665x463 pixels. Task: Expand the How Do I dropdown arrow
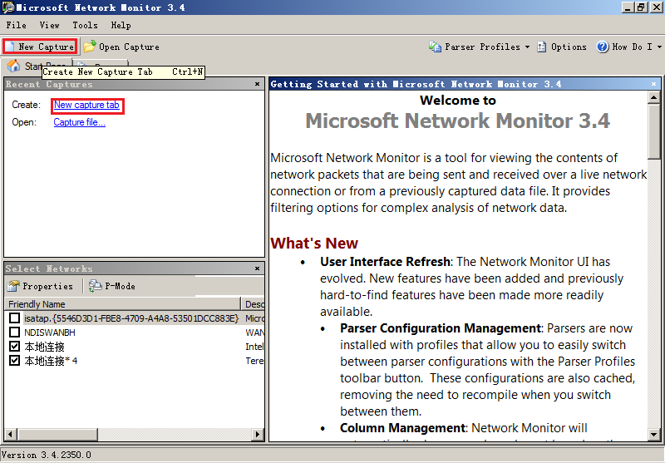(659, 47)
